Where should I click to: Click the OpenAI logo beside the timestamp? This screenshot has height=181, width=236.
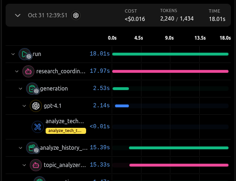pos(76,15)
